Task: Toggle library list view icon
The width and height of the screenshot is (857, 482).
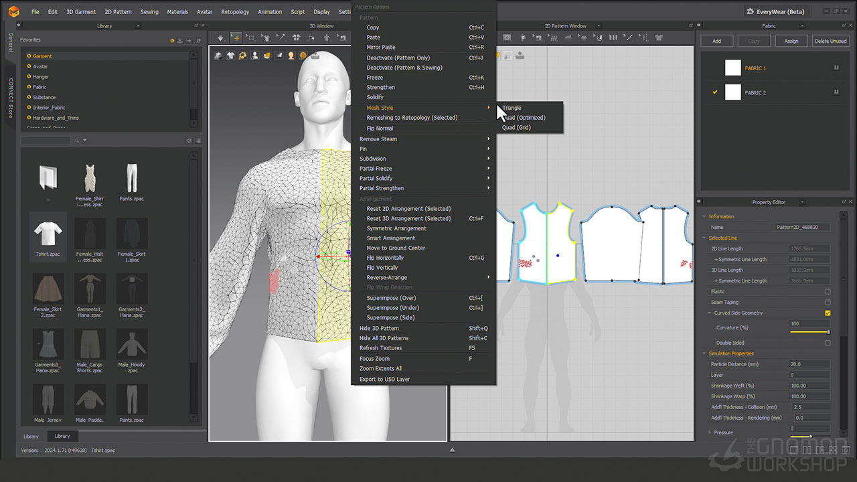Action: point(199,141)
